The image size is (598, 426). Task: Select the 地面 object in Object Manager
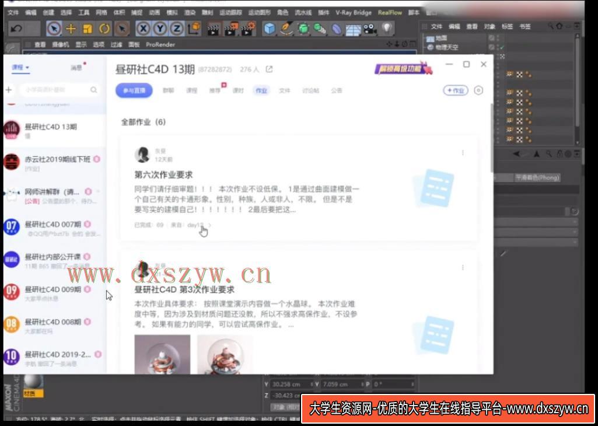click(x=441, y=38)
